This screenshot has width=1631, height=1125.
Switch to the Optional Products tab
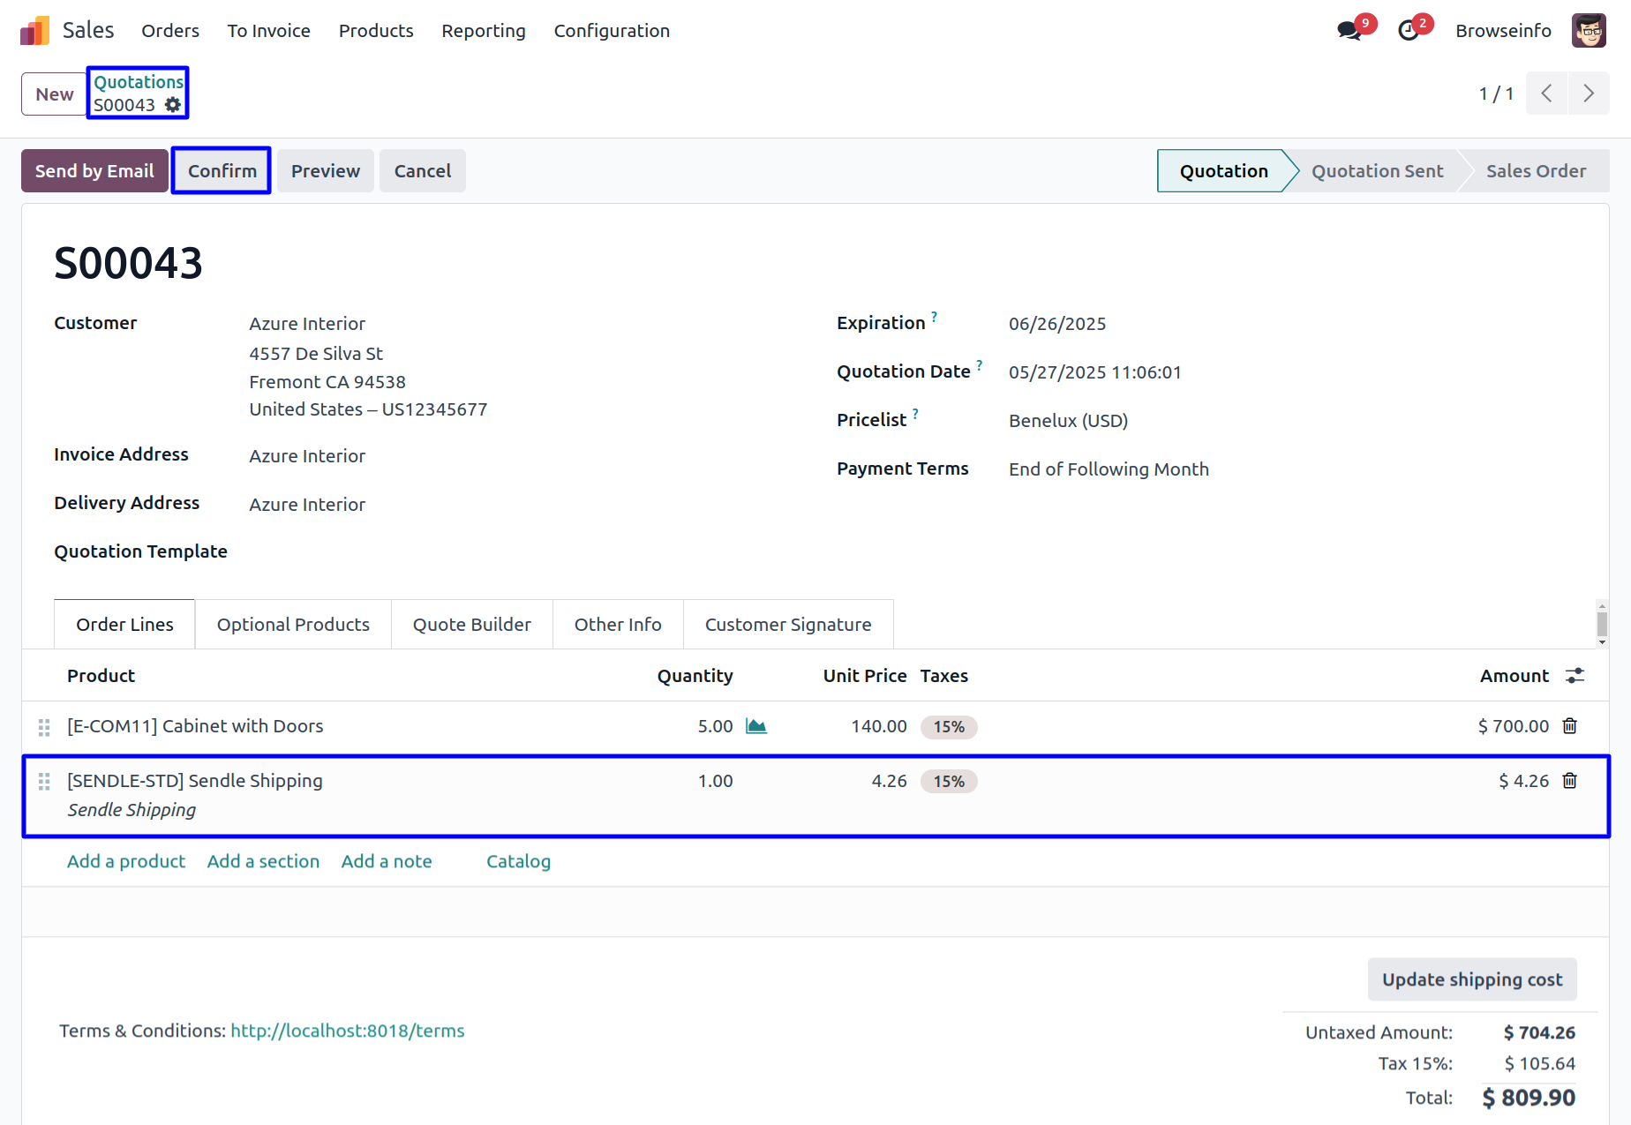coord(293,625)
